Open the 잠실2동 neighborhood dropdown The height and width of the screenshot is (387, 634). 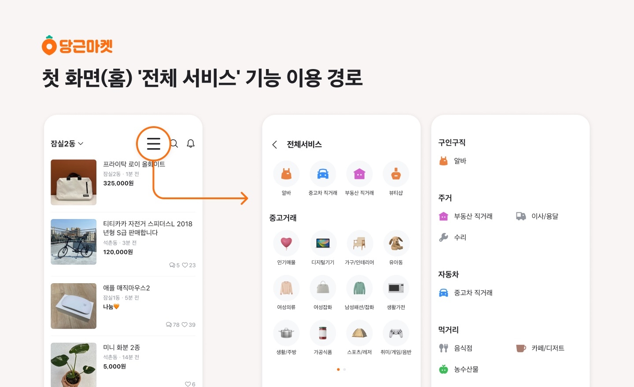66,143
